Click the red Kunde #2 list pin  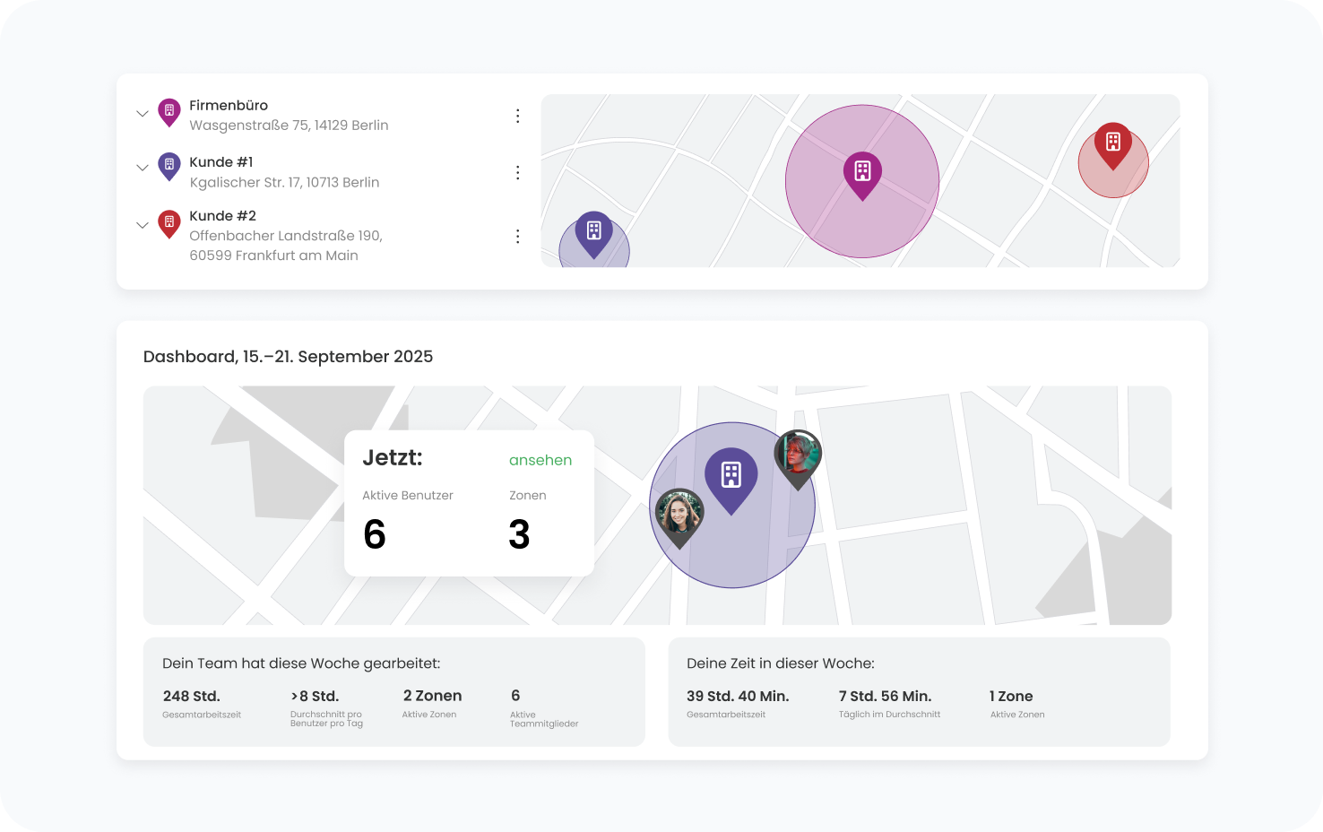point(169,222)
